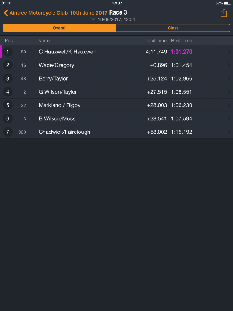Tap the share icon at top right
The image size is (233, 311).
(x=223, y=13)
